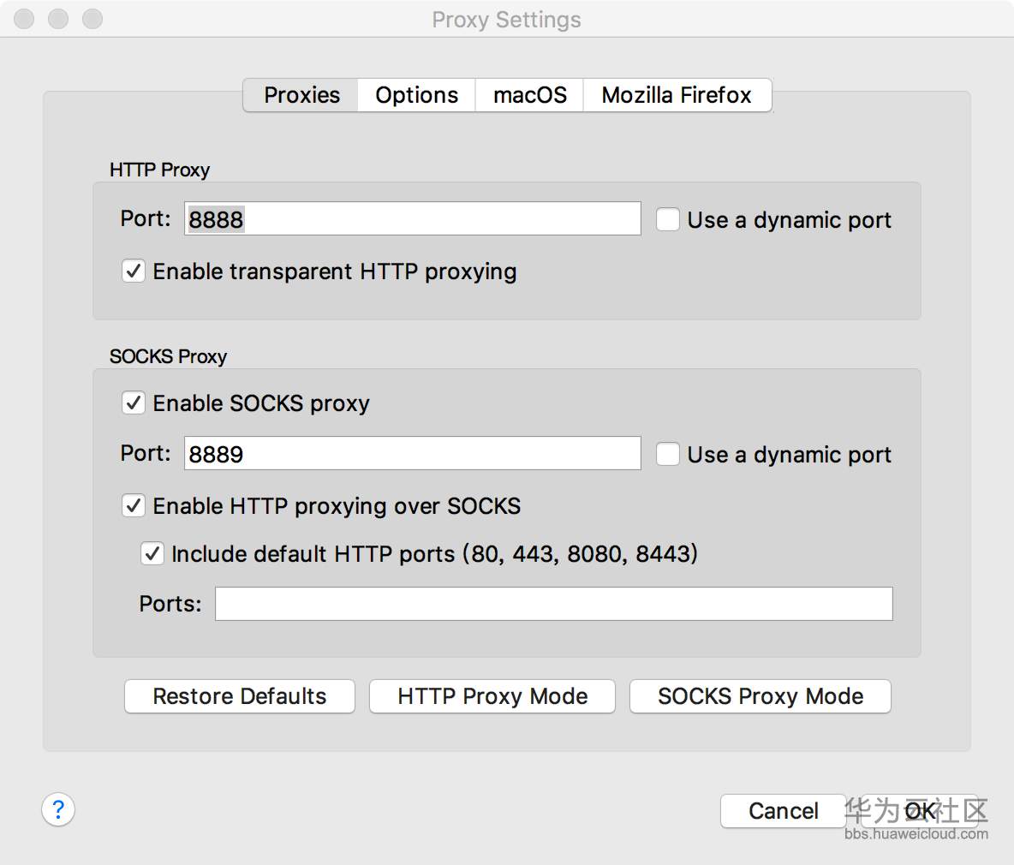This screenshot has height=865, width=1014.
Task: Toggle Enable transparent HTTP proxying checkbox
Action: (x=134, y=271)
